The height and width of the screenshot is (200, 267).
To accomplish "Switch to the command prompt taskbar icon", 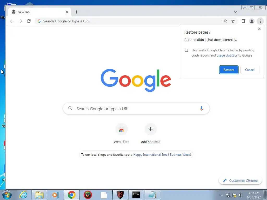I will [x=136, y=195].
